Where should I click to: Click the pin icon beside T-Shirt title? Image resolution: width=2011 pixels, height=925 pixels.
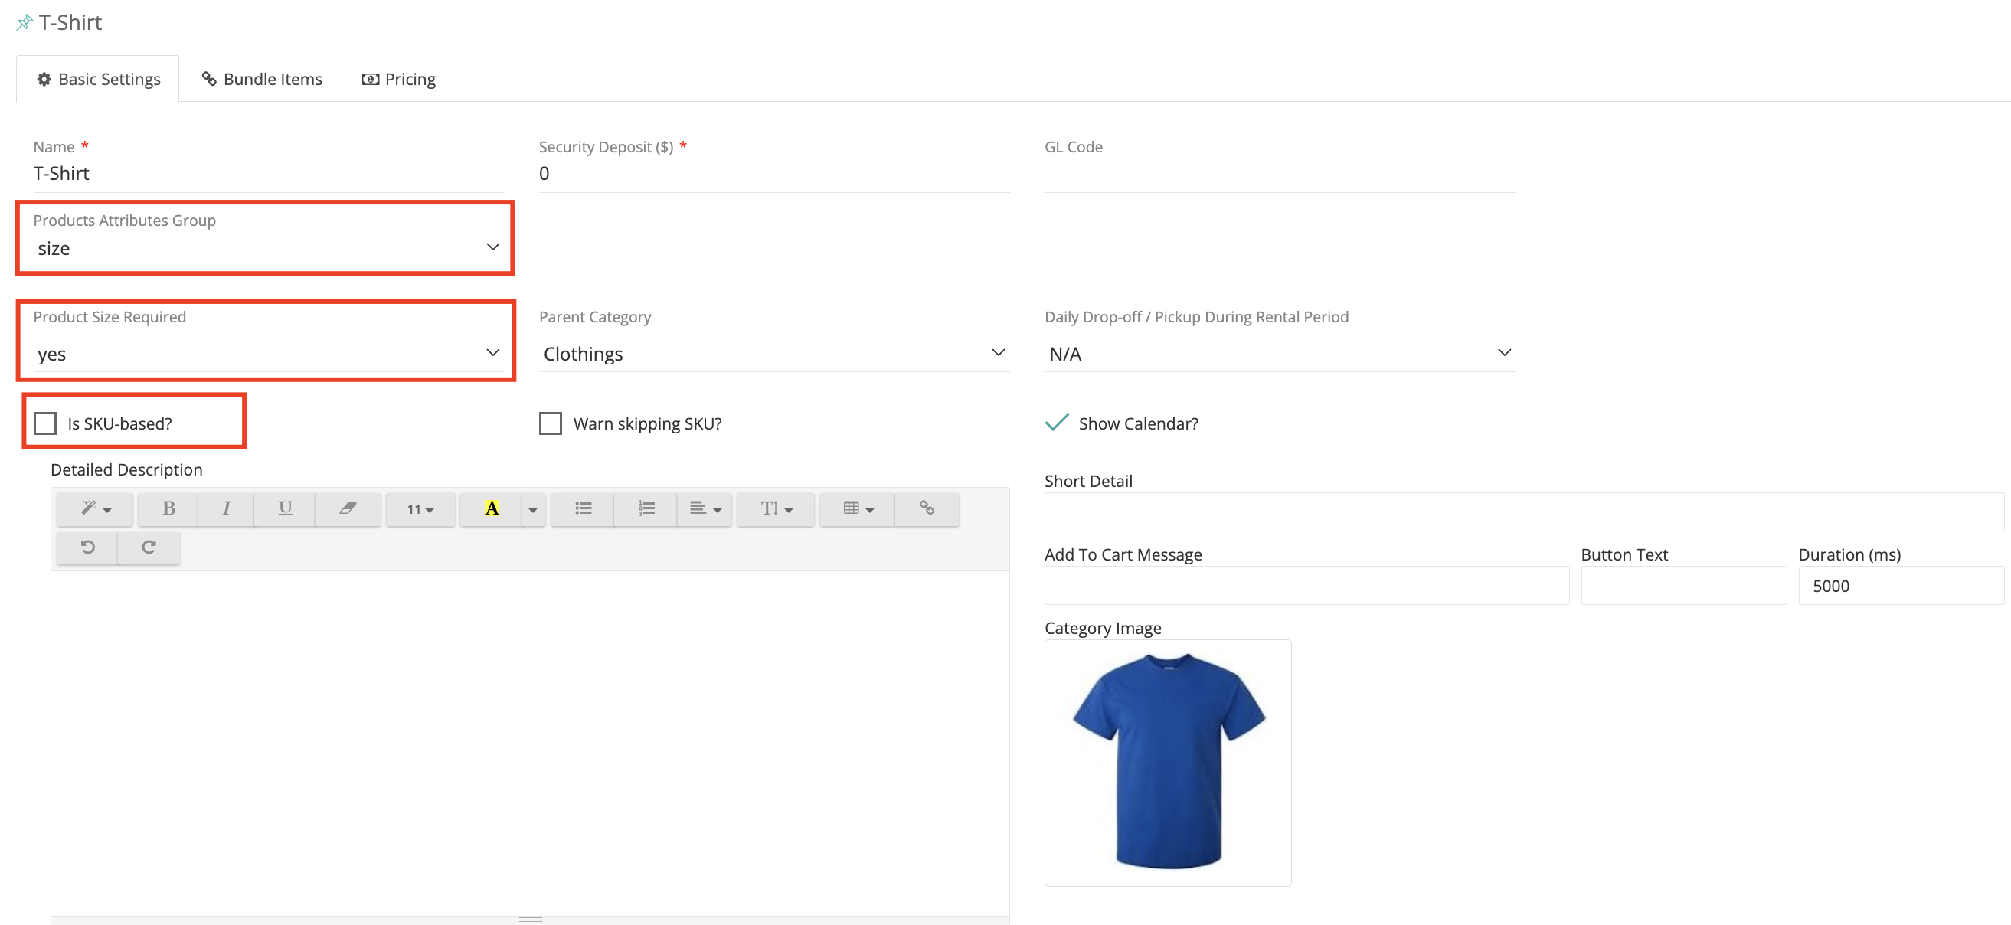click(x=25, y=23)
